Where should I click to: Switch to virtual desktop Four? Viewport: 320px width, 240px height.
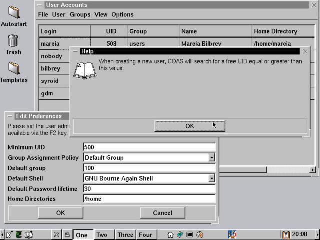coord(145,235)
